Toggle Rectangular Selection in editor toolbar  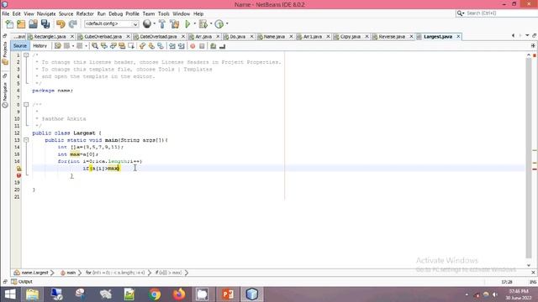(x=131, y=46)
